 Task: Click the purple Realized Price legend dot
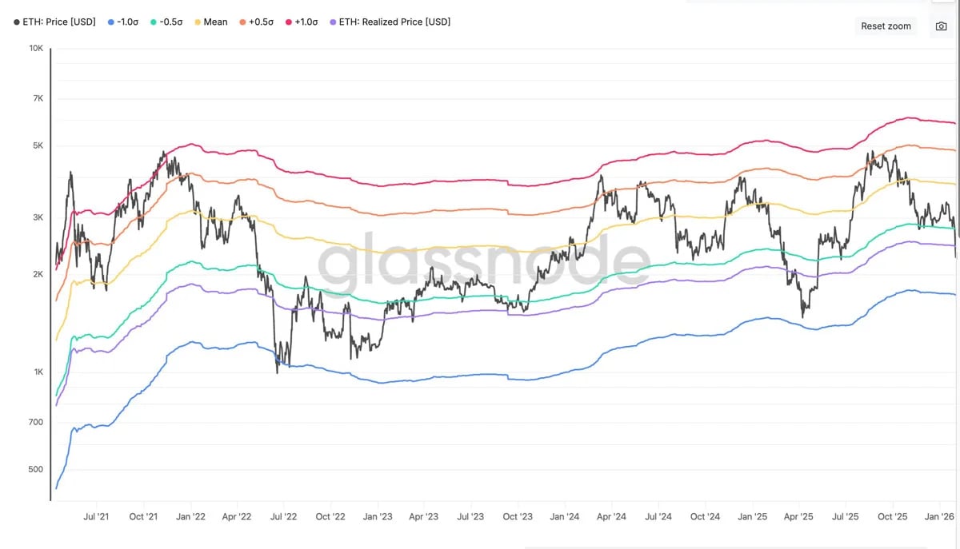(334, 22)
